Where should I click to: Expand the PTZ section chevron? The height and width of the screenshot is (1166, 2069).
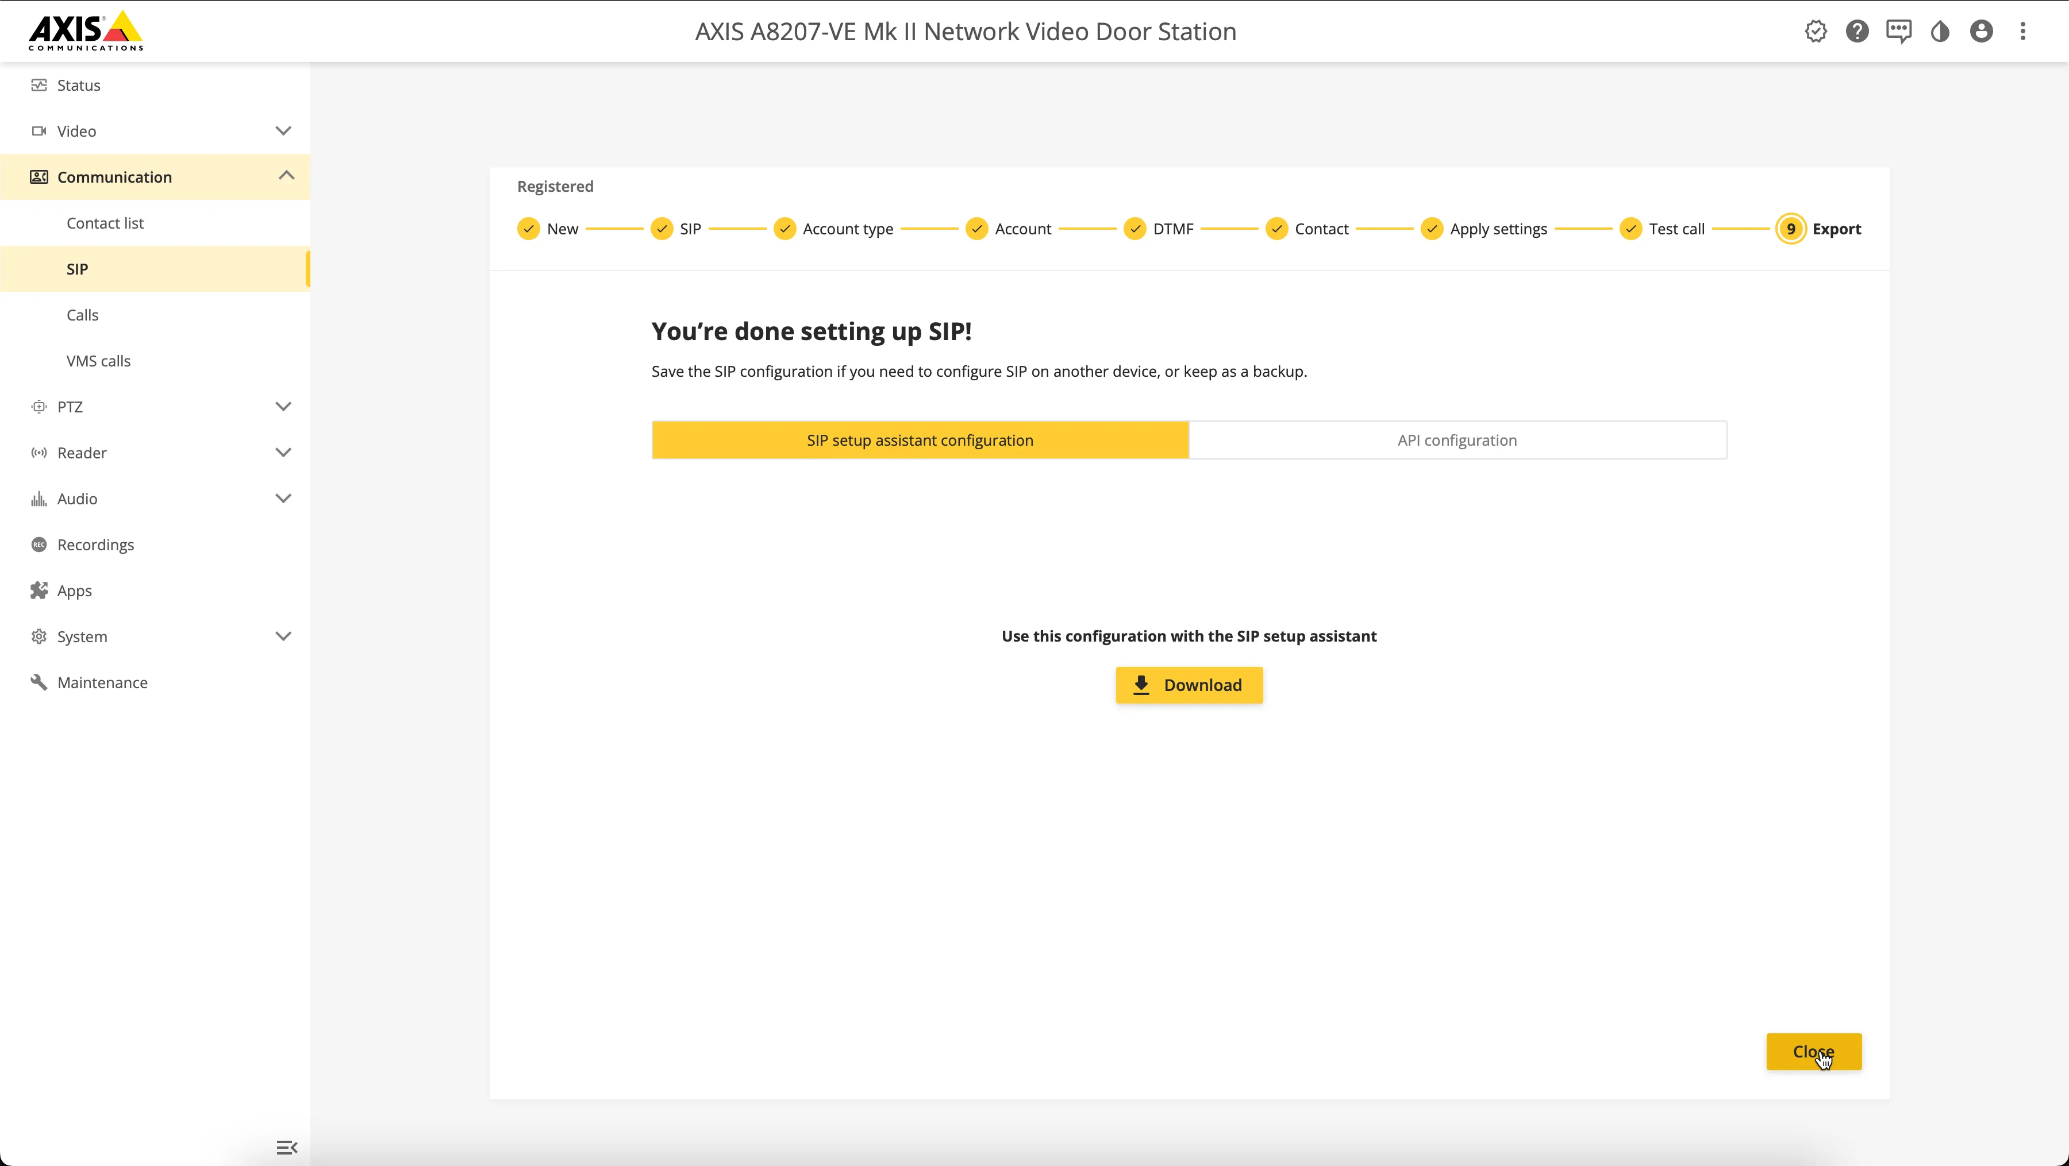(283, 407)
